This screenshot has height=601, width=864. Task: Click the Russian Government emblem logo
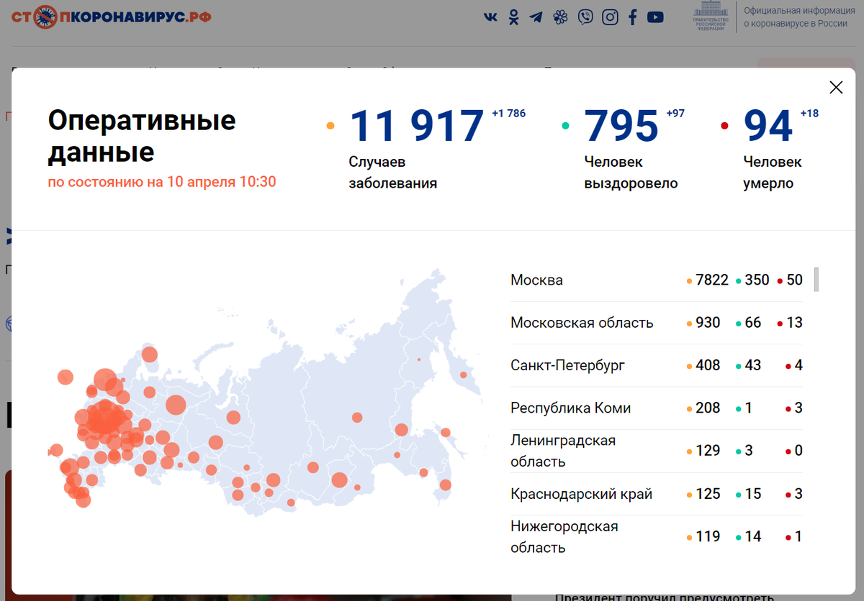click(x=711, y=17)
